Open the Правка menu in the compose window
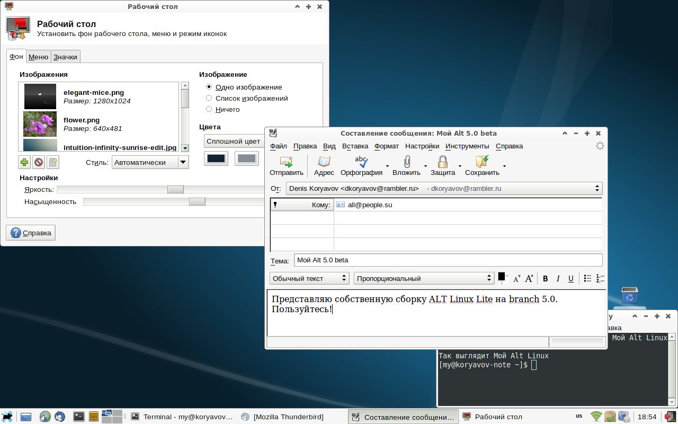 click(x=305, y=146)
